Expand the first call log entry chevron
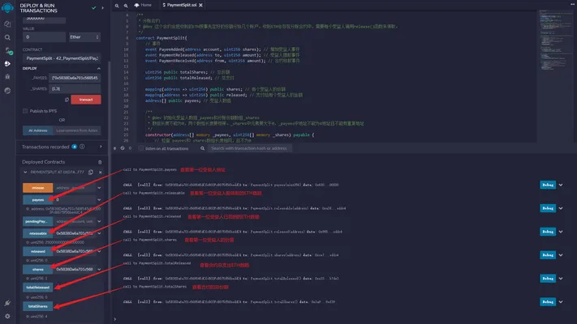 pyautogui.click(x=561, y=185)
